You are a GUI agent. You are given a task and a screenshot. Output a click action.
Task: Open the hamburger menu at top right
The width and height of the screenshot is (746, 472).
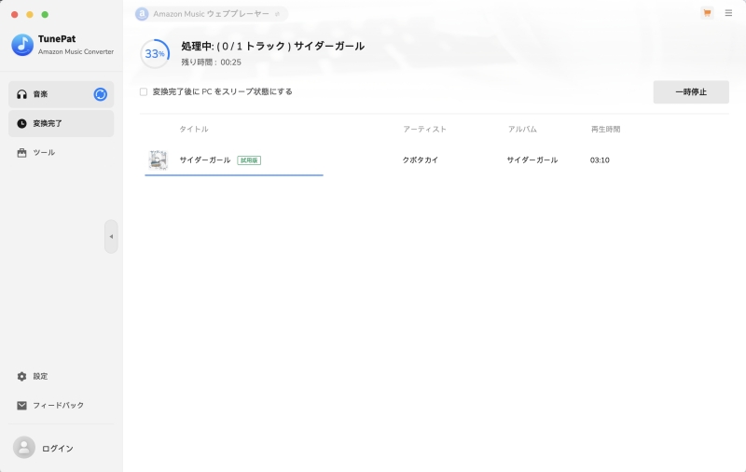click(728, 13)
